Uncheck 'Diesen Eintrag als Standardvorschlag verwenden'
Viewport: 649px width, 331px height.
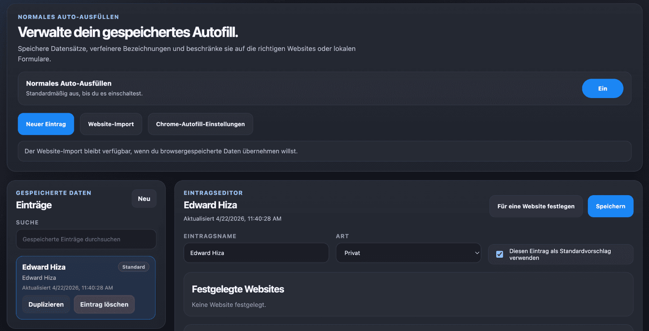tap(499, 254)
